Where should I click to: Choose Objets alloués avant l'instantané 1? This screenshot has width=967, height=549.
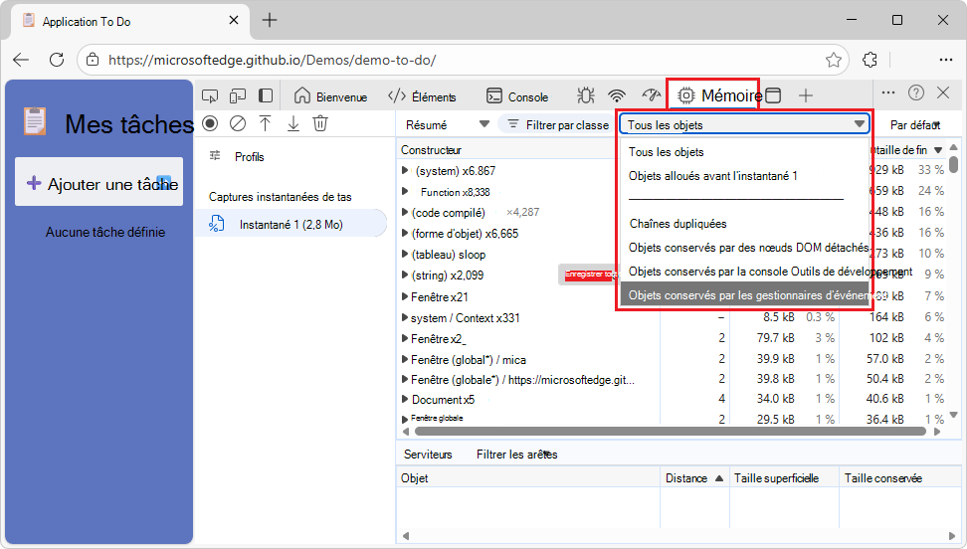pyautogui.click(x=745, y=176)
